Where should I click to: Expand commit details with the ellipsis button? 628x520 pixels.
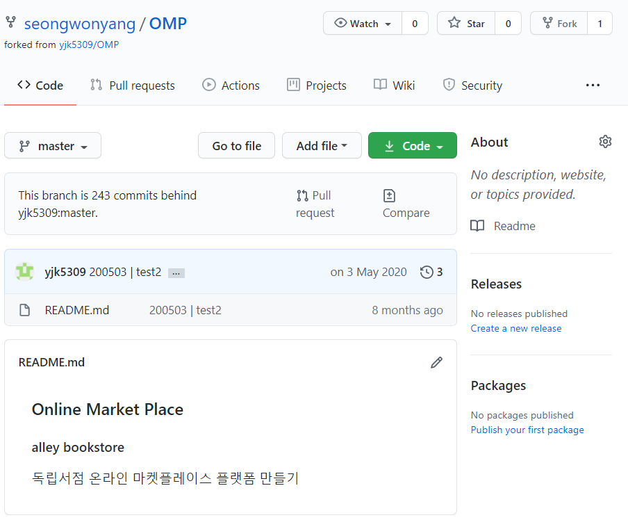[x=176, y=273]
